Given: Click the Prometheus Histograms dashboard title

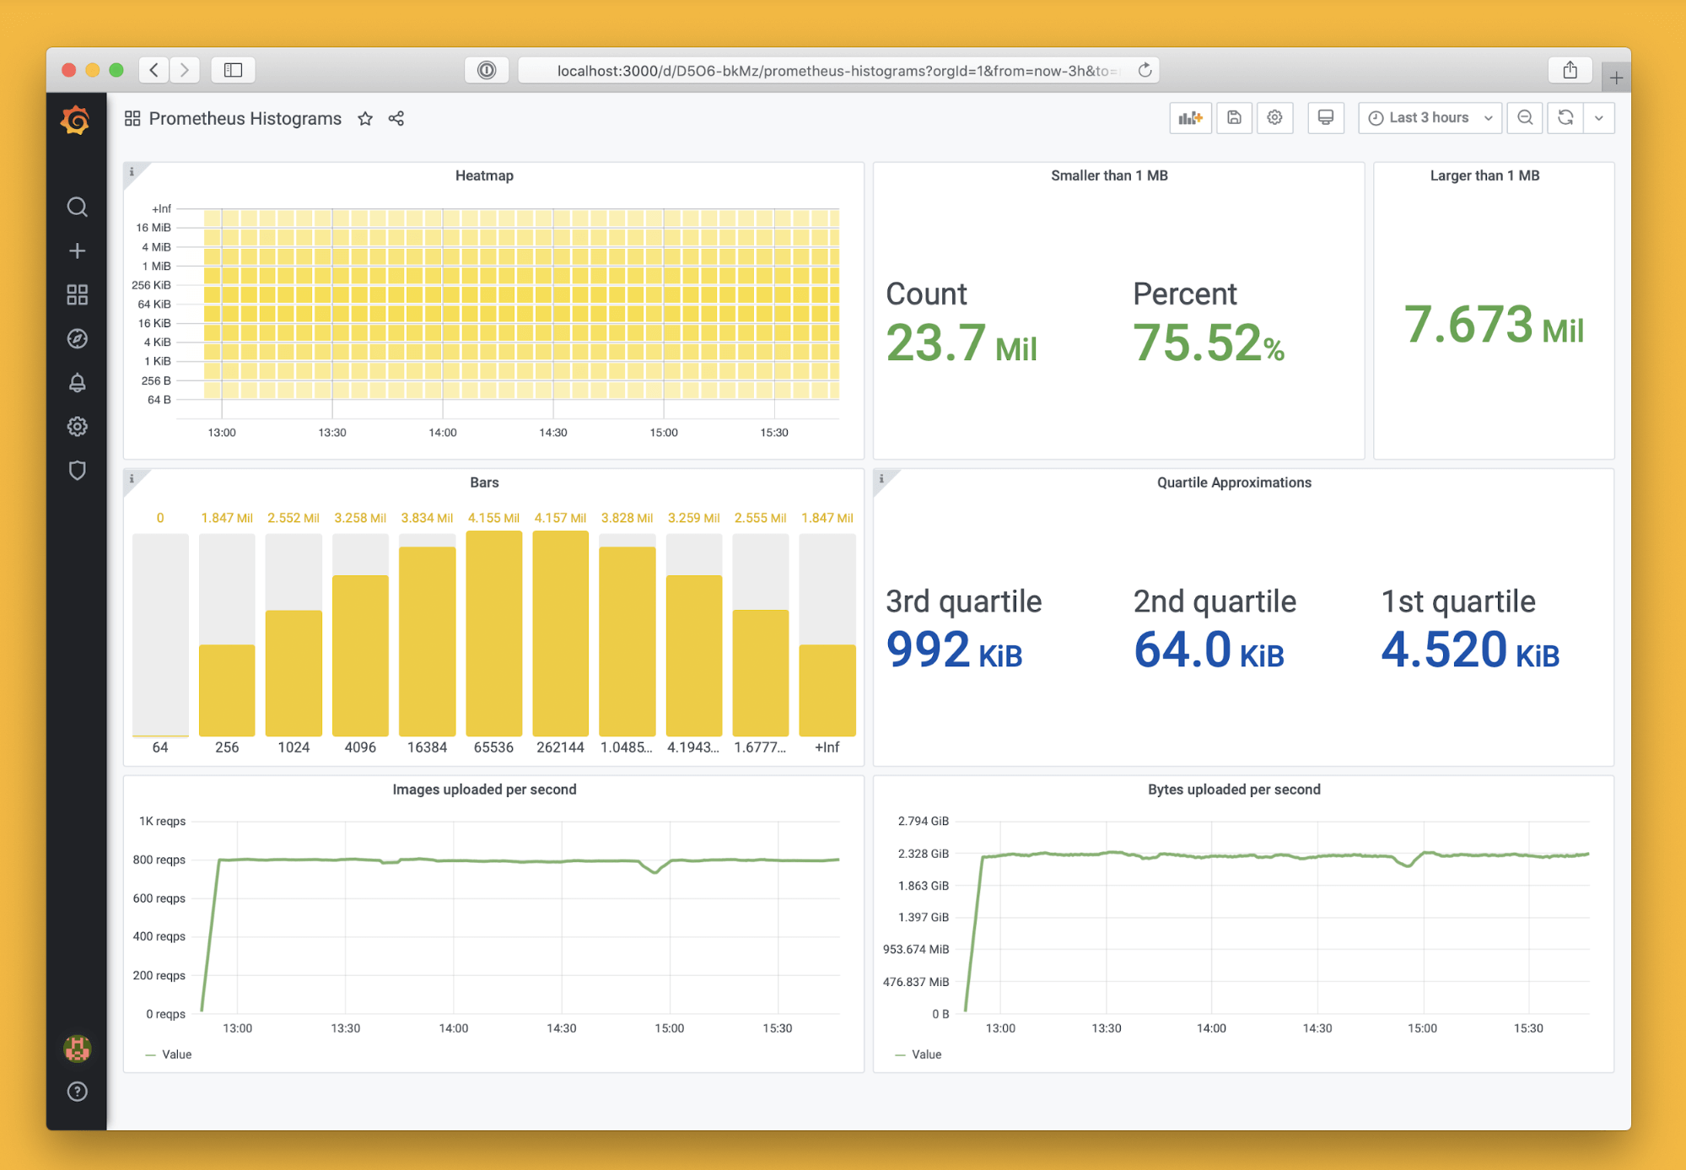Looking at the screenshot, I should 245,119.
